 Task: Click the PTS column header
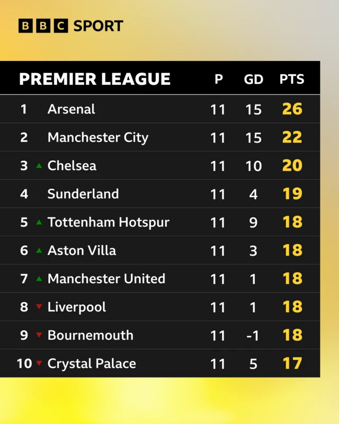(292, 79)
